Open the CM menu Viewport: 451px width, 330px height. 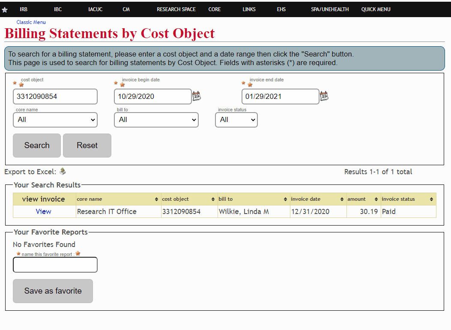(x=126, y=9)
